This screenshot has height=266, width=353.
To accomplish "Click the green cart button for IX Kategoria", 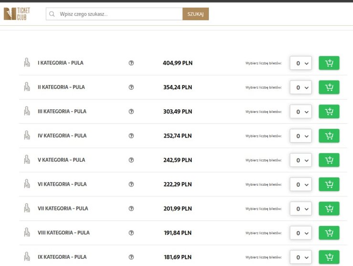I will point(329,257).
